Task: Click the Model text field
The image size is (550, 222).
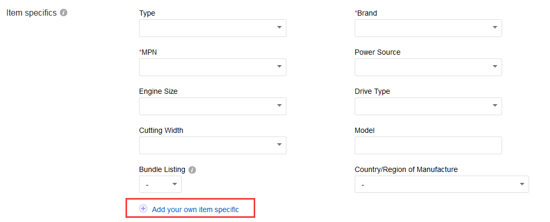Action: pyautogui.click(x=428, y=145)
